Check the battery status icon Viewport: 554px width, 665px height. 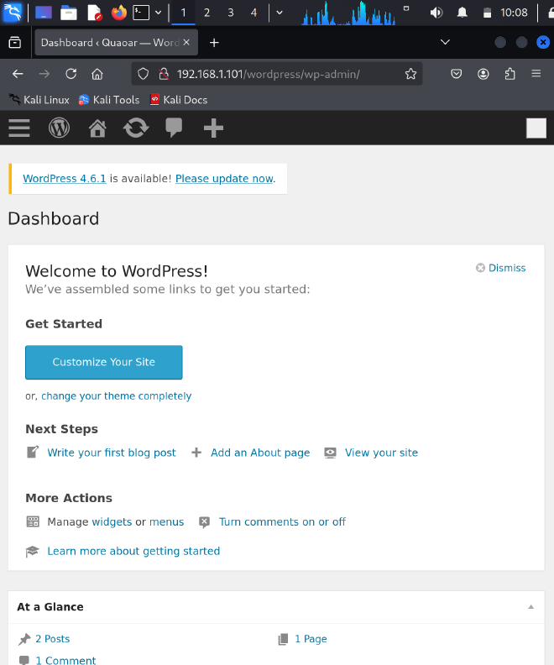coord(487,13)
